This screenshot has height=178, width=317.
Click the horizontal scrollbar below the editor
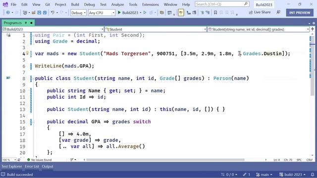click(x=165, y=160)
